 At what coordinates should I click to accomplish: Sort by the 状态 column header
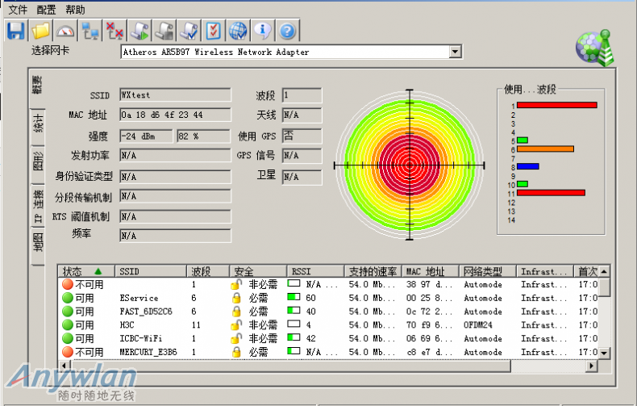coord(85,271)
